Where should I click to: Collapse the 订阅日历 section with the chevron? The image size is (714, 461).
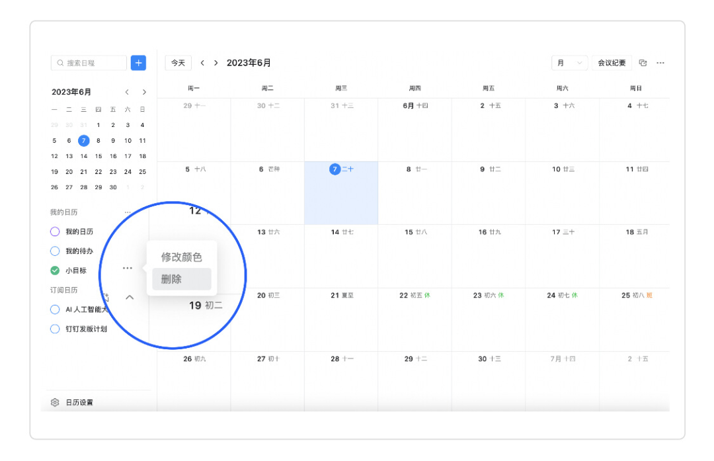pos(130,298)
